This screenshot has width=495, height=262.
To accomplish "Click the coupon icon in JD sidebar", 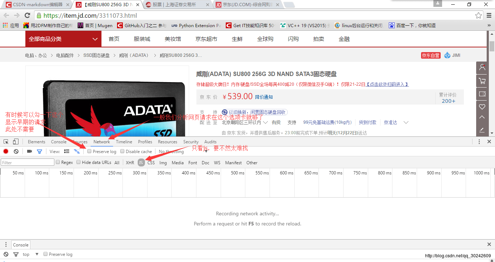I will 482,94.
